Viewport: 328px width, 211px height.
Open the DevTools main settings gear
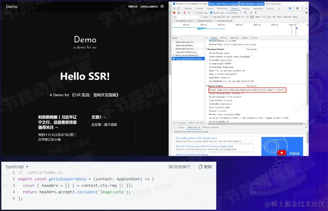297,8
